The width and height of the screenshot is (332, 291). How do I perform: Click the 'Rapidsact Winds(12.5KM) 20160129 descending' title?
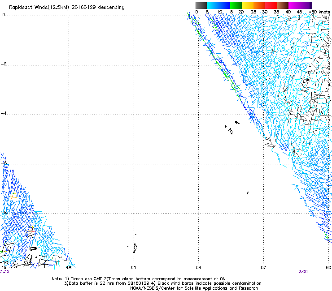67,8
